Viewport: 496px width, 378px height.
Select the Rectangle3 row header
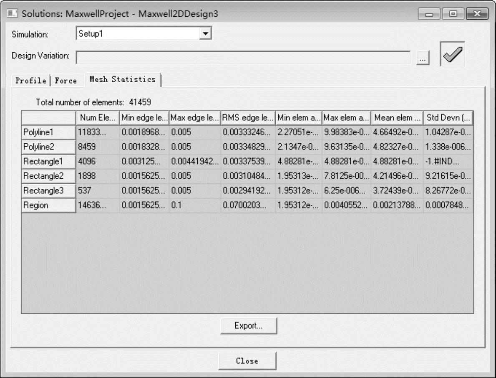(48, 191)
